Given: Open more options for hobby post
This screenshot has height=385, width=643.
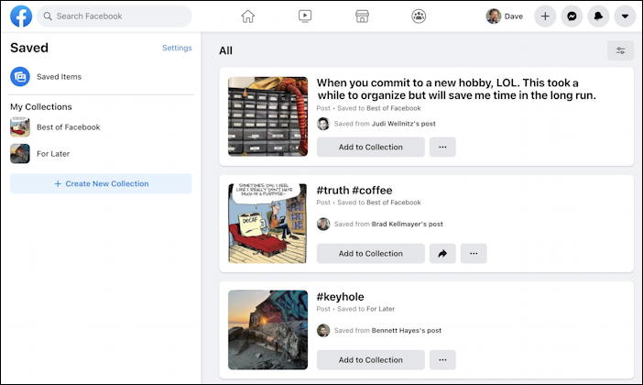Looking at the screenshot, I should click(442, 147).
